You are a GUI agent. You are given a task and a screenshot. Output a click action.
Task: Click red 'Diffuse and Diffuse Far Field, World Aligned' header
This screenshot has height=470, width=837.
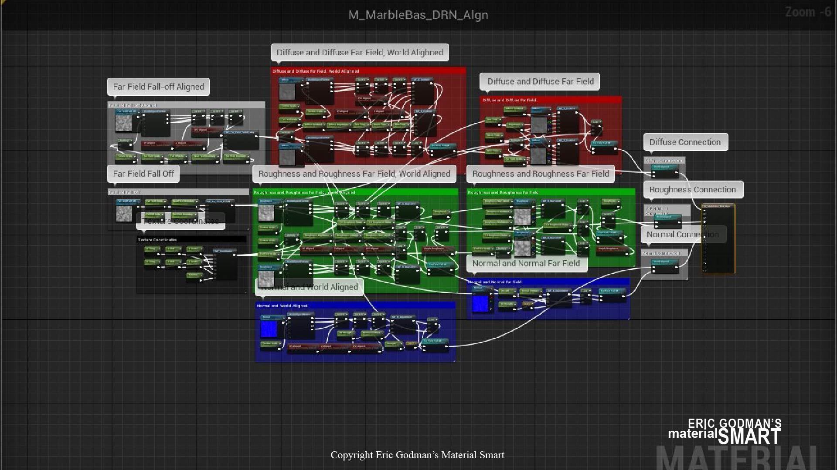(368, 71)
